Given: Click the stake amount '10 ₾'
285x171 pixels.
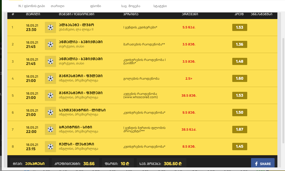Looking at the screenshot, I should click(125, 164).
